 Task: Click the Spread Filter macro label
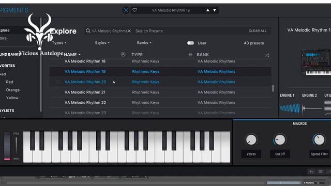[319, 154]
